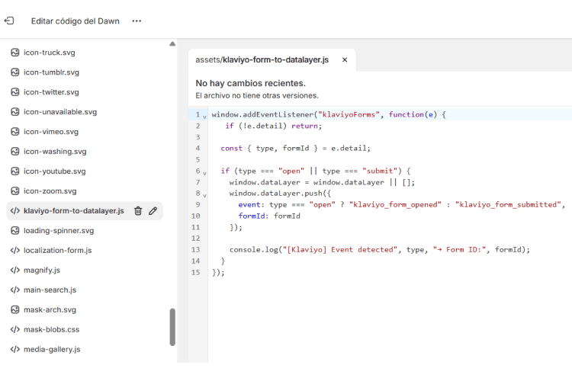This screenshot has width=572, height=381.
Task: Place cursor on the 'const { type, formId }' line
Action: (x=295, y=148)
